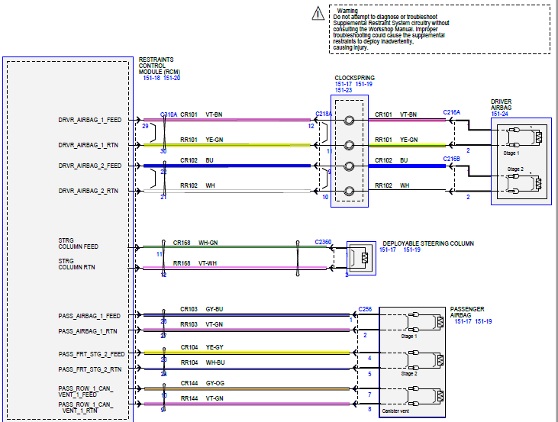
Task: Click the Canister vent squib symbol
Action: pos(440,396)
